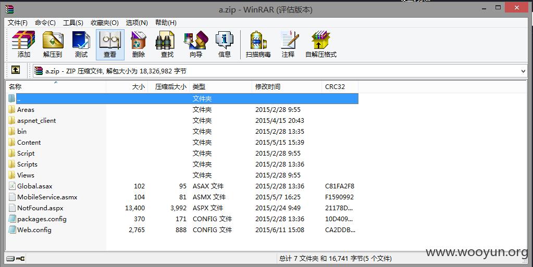This screenshot has height=267, width=533.
Task: Sort by the Size (大小) column header
Action: (x=127, y=87)
